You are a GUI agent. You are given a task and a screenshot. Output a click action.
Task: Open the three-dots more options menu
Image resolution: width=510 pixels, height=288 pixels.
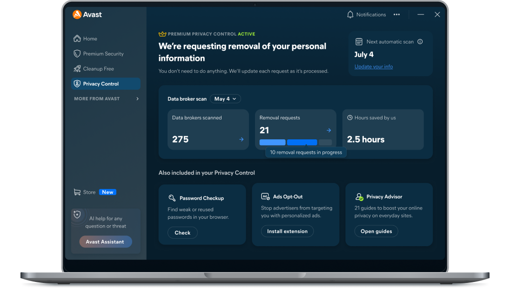click(396, 14)
